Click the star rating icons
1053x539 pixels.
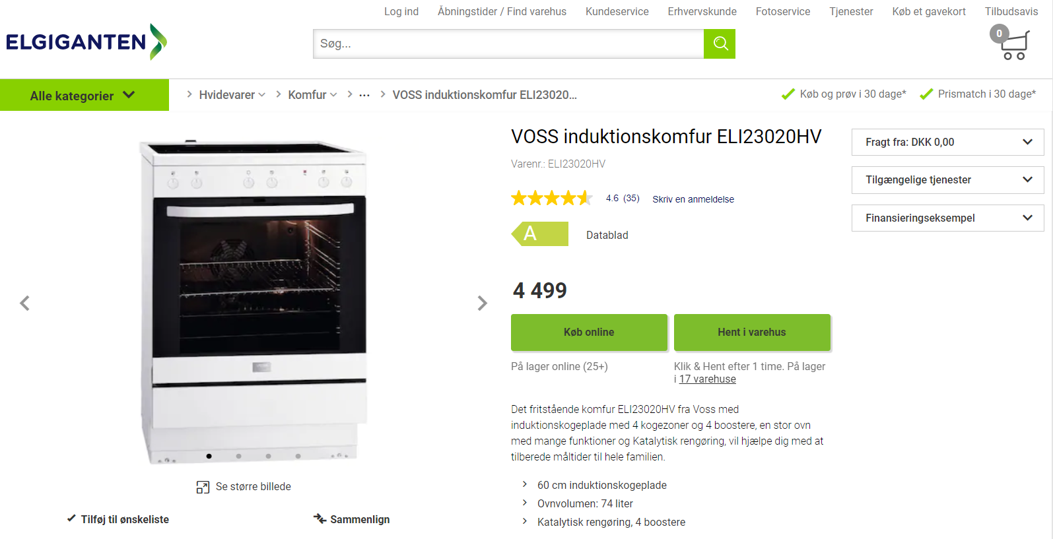coord(552,198)
